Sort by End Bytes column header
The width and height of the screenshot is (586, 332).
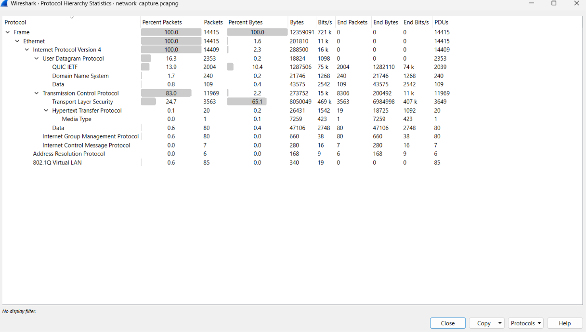tap(386, 22)
